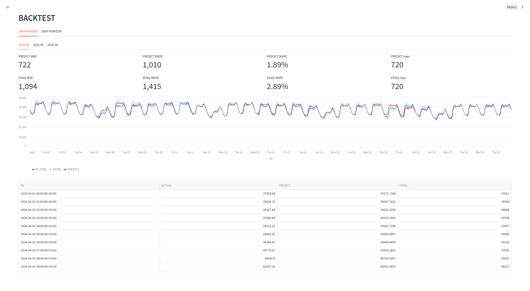530x291 pixels.
Task: Click ACTUAL value 40683.8
Action: pos(218,258)
